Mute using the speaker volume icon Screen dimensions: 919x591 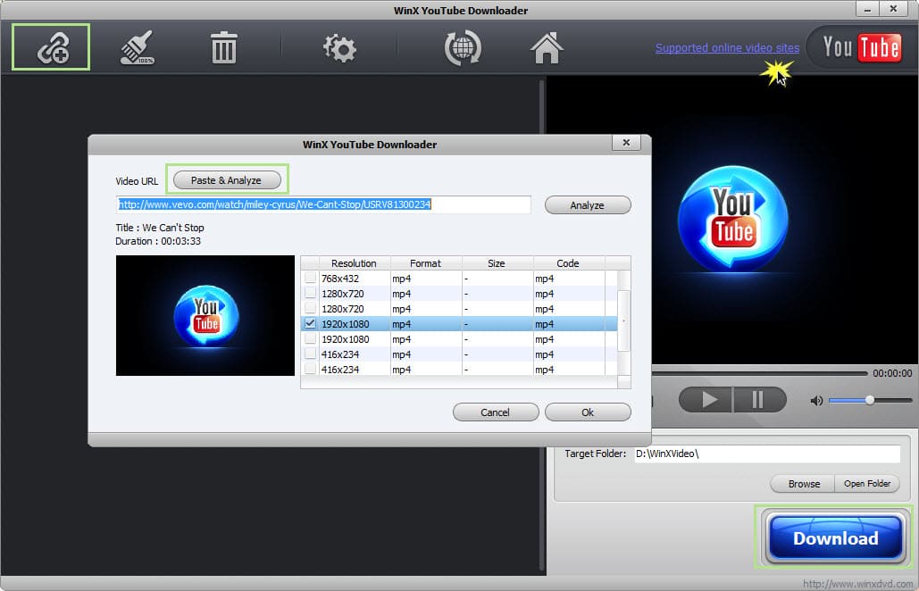click(816, 401)
